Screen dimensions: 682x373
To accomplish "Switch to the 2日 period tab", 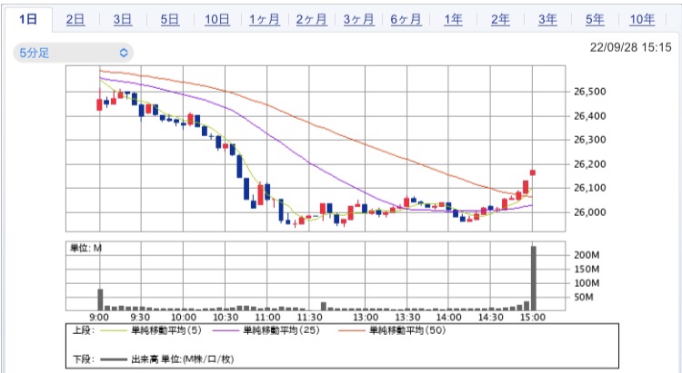I will tap(75, 20).
